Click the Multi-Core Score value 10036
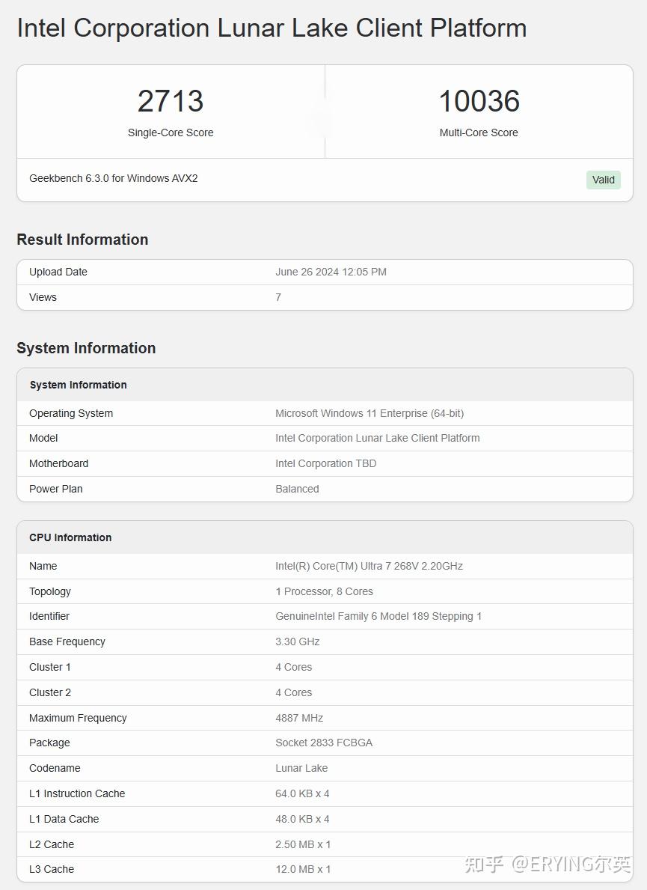This screenshot has height=890, width=647. (479, 102)
